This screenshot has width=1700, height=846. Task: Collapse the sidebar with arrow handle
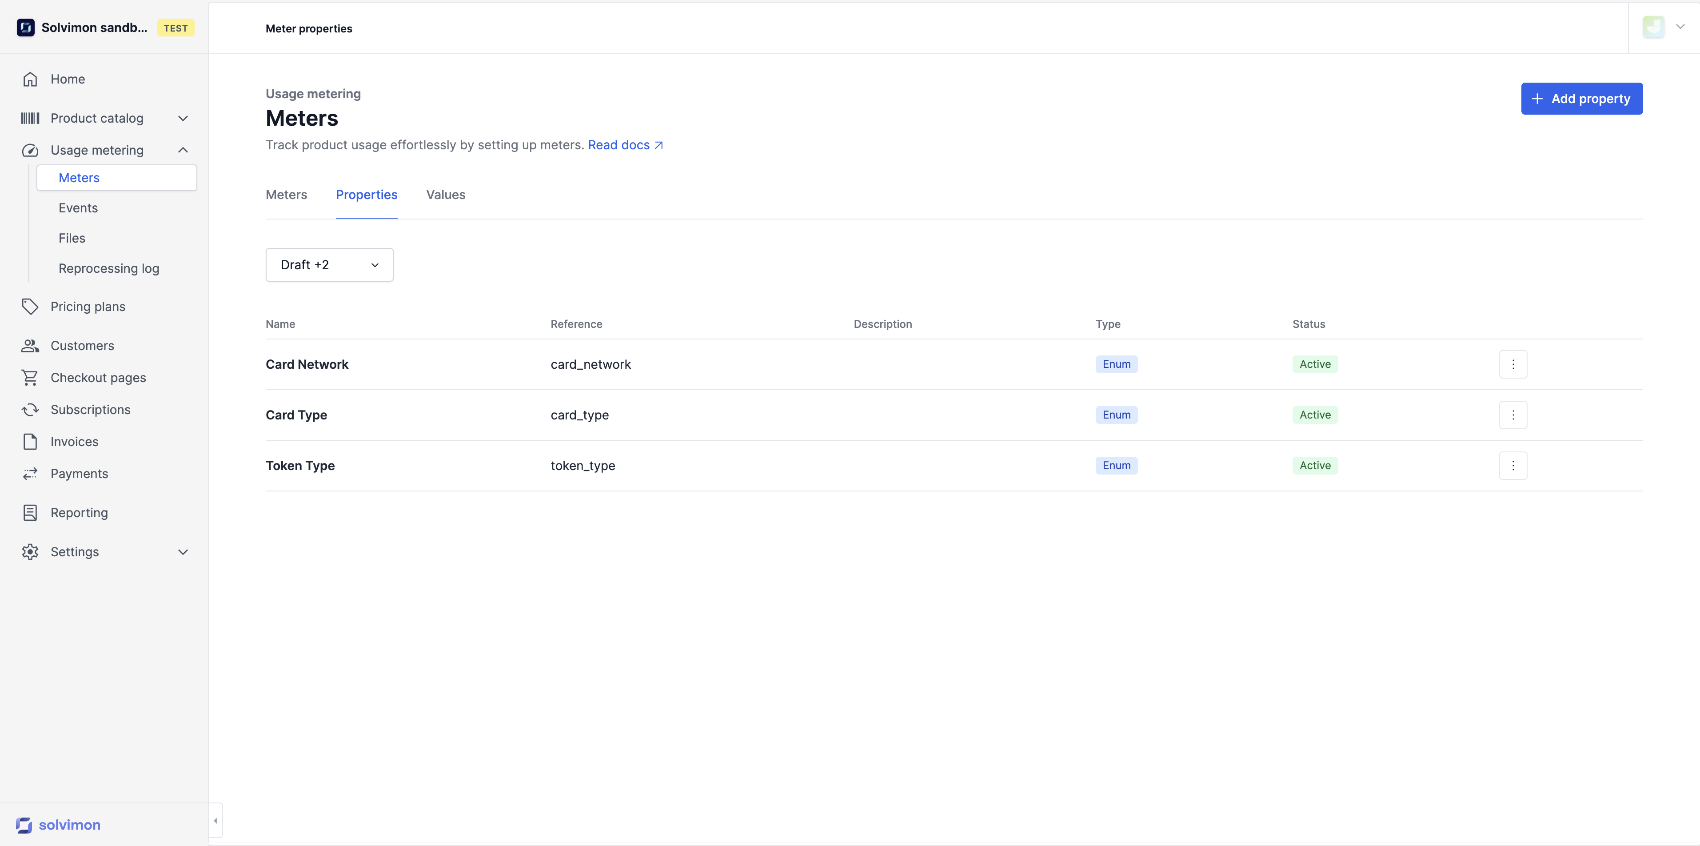pyautogui.click(x=215, y=821)
